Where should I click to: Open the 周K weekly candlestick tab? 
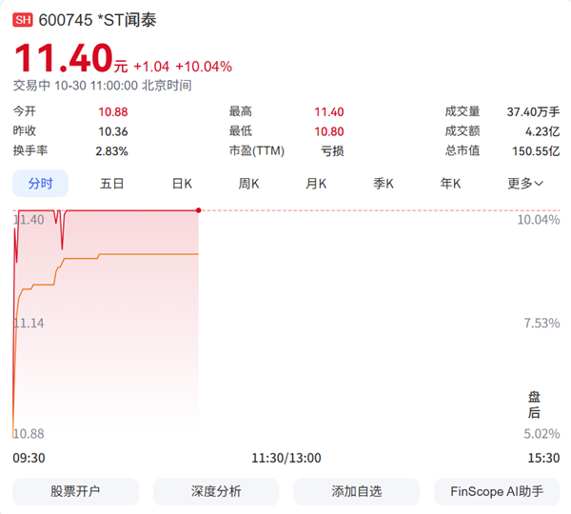pos(248,184)
